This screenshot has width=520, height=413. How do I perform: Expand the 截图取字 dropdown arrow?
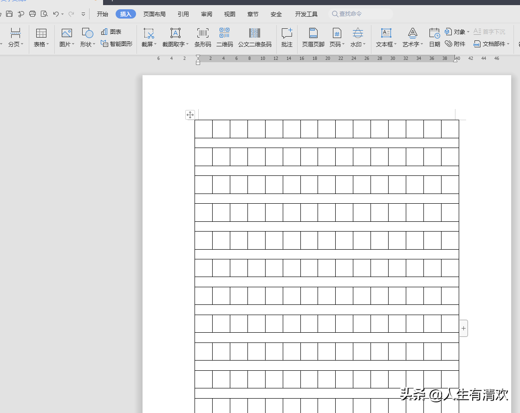coord(188,44)
